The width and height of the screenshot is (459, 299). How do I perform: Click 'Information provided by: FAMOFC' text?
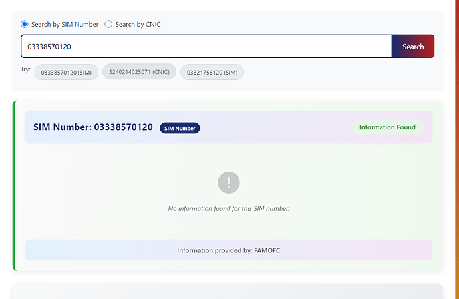point(229,250)
